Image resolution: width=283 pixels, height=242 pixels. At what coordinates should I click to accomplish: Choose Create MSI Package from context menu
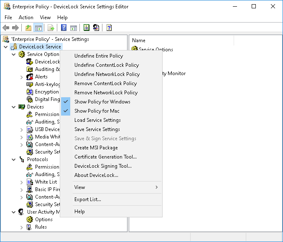pyautogui.click(x=96, y=148)
